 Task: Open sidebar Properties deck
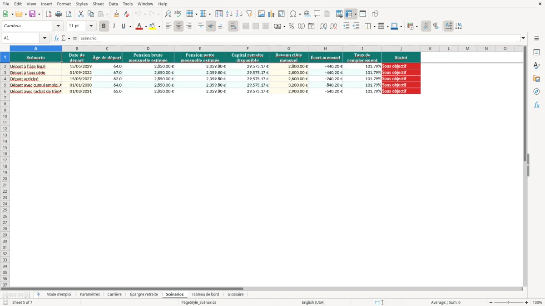pos(536,53)
